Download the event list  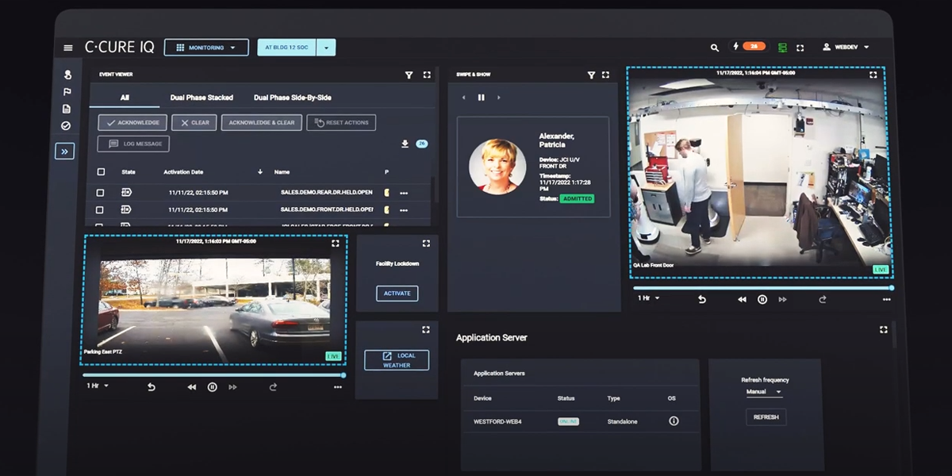click(x=405, y=144)
